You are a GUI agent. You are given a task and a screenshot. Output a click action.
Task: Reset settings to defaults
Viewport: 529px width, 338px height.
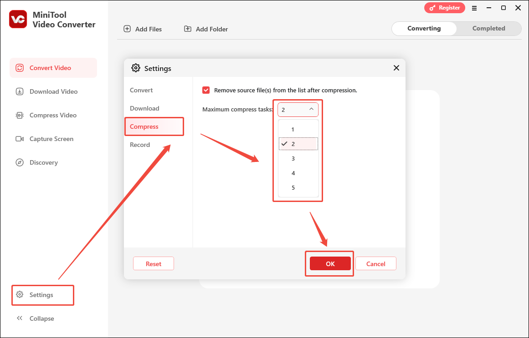(x=153, y=263)
